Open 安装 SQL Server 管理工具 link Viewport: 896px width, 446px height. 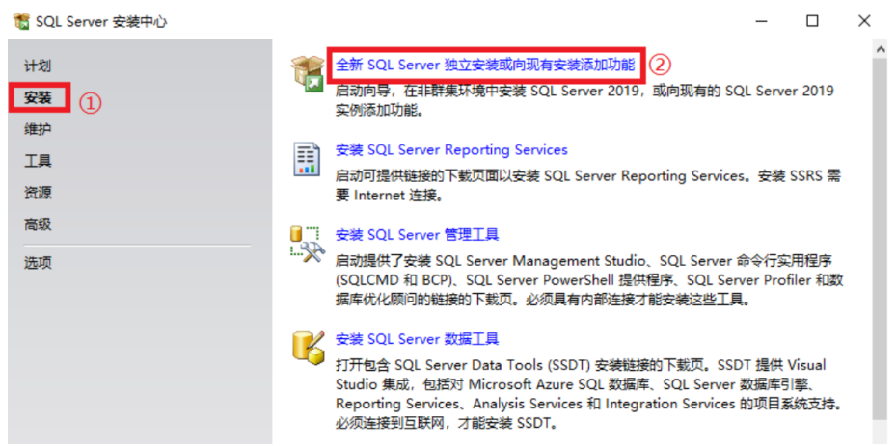[418, 235]
